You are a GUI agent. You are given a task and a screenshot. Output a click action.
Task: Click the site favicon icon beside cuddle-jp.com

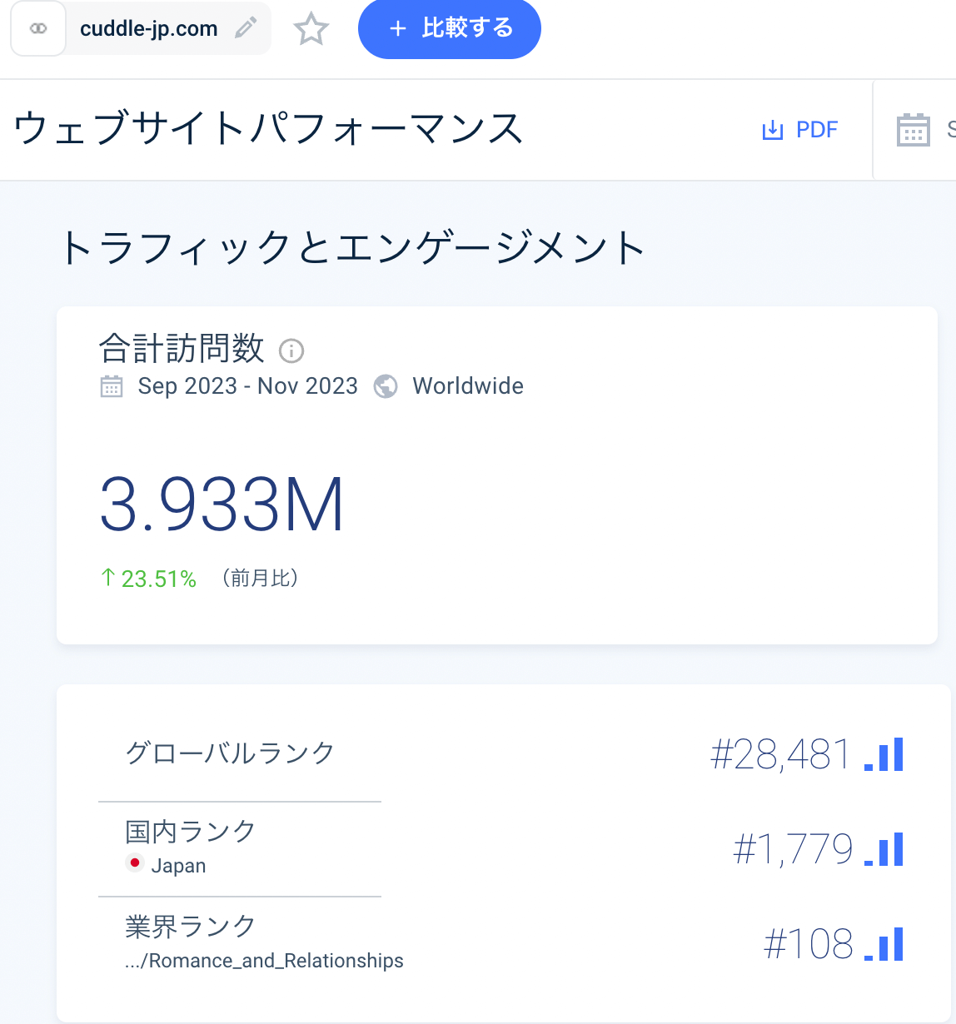38,28
